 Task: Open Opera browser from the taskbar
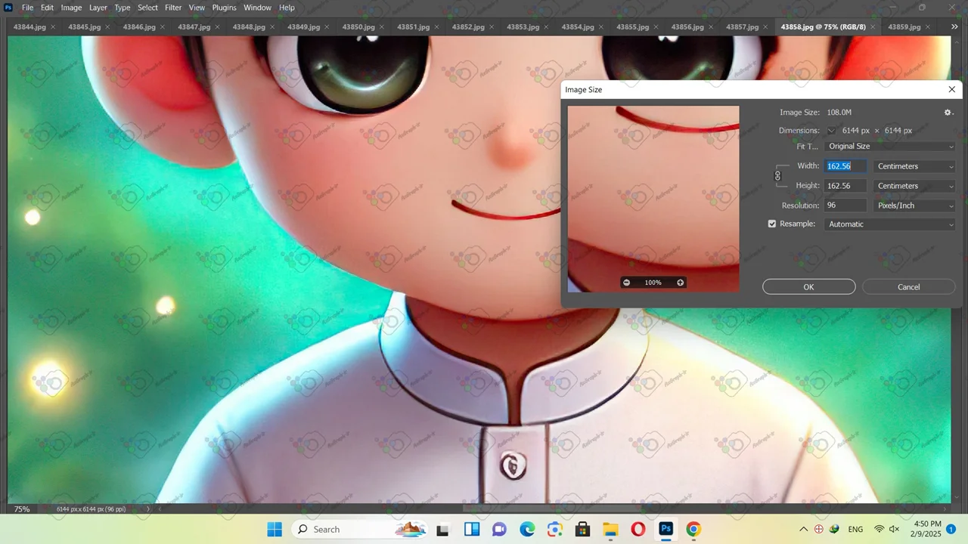click(638, 529)
